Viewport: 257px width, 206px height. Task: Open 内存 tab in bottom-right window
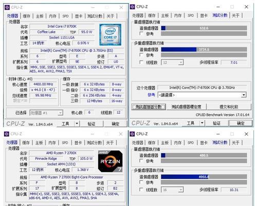point(177,142)
